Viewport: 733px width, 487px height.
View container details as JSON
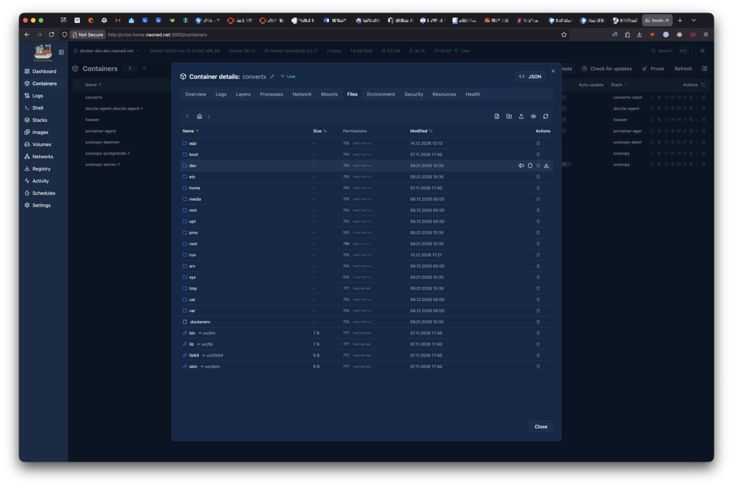[x=530, y=77]
